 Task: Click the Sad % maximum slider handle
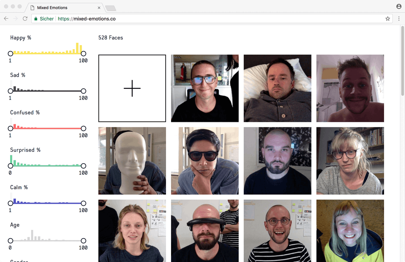pyautogui.click(x=83, y=91)
